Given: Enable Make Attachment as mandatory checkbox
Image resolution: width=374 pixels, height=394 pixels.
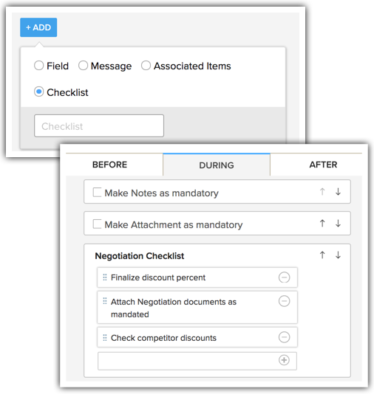Looking at the screenshot, I should click(97, 224).
